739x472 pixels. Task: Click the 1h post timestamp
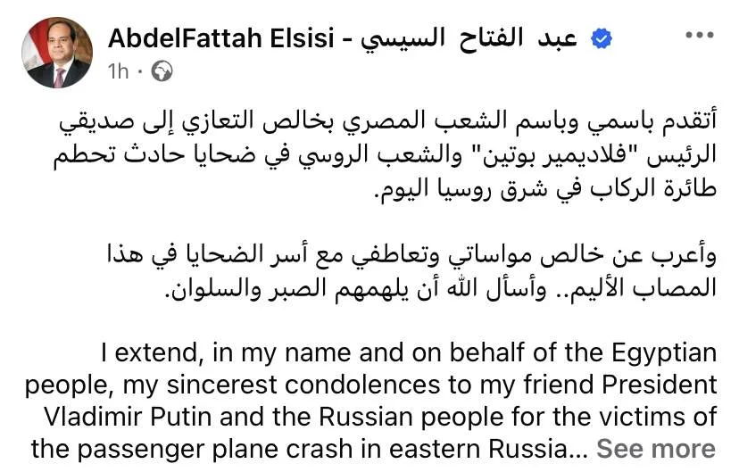coord(118,71)
